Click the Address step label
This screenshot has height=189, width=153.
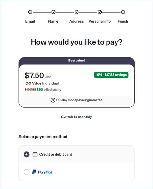(76, 21)
